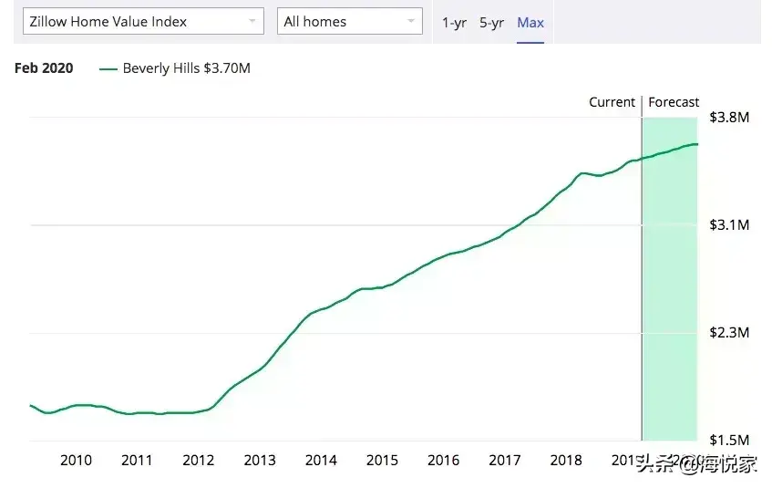Click the 2012 label on the x-axis

pos(198,461)
